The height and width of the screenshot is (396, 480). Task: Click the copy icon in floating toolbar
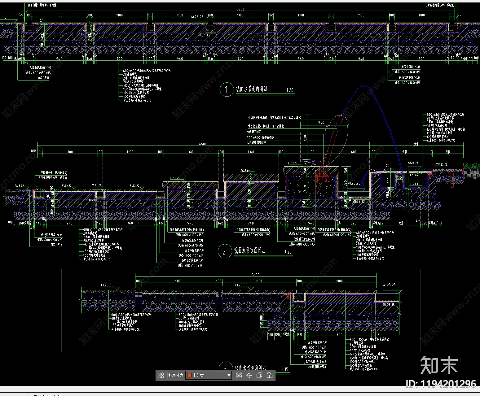coord(259,375)
